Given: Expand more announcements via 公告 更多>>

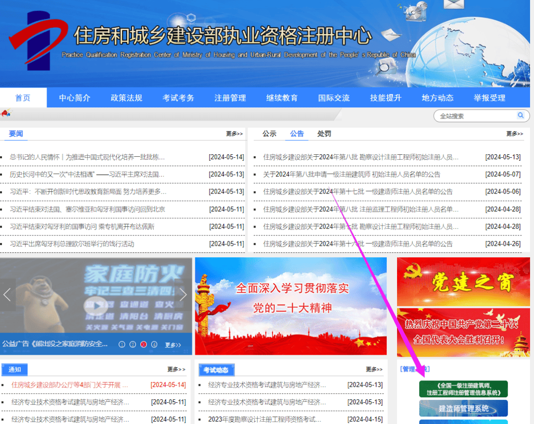Looking at the screenshot, I should 513,133.
